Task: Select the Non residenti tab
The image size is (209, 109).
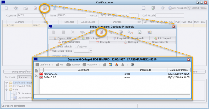Action: coord(159,42)
